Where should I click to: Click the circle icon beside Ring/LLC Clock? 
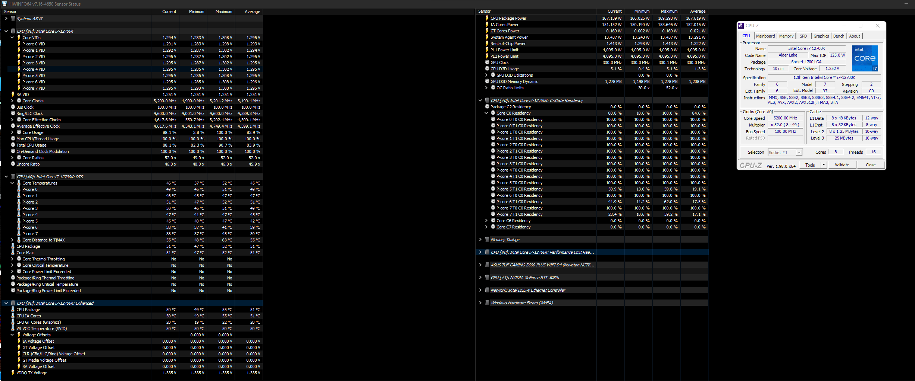[13, 113]
